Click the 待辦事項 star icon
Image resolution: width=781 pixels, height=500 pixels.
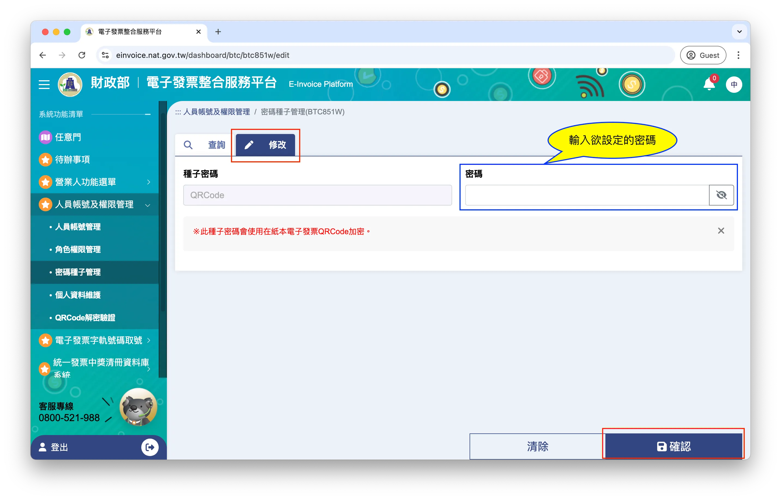pyautogui.click(x=46, y=159)
